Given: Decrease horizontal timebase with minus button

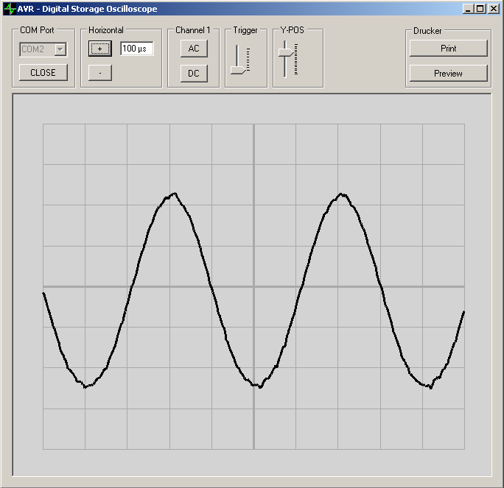Looking at the screenshot, I should click(x=100, y=73).
